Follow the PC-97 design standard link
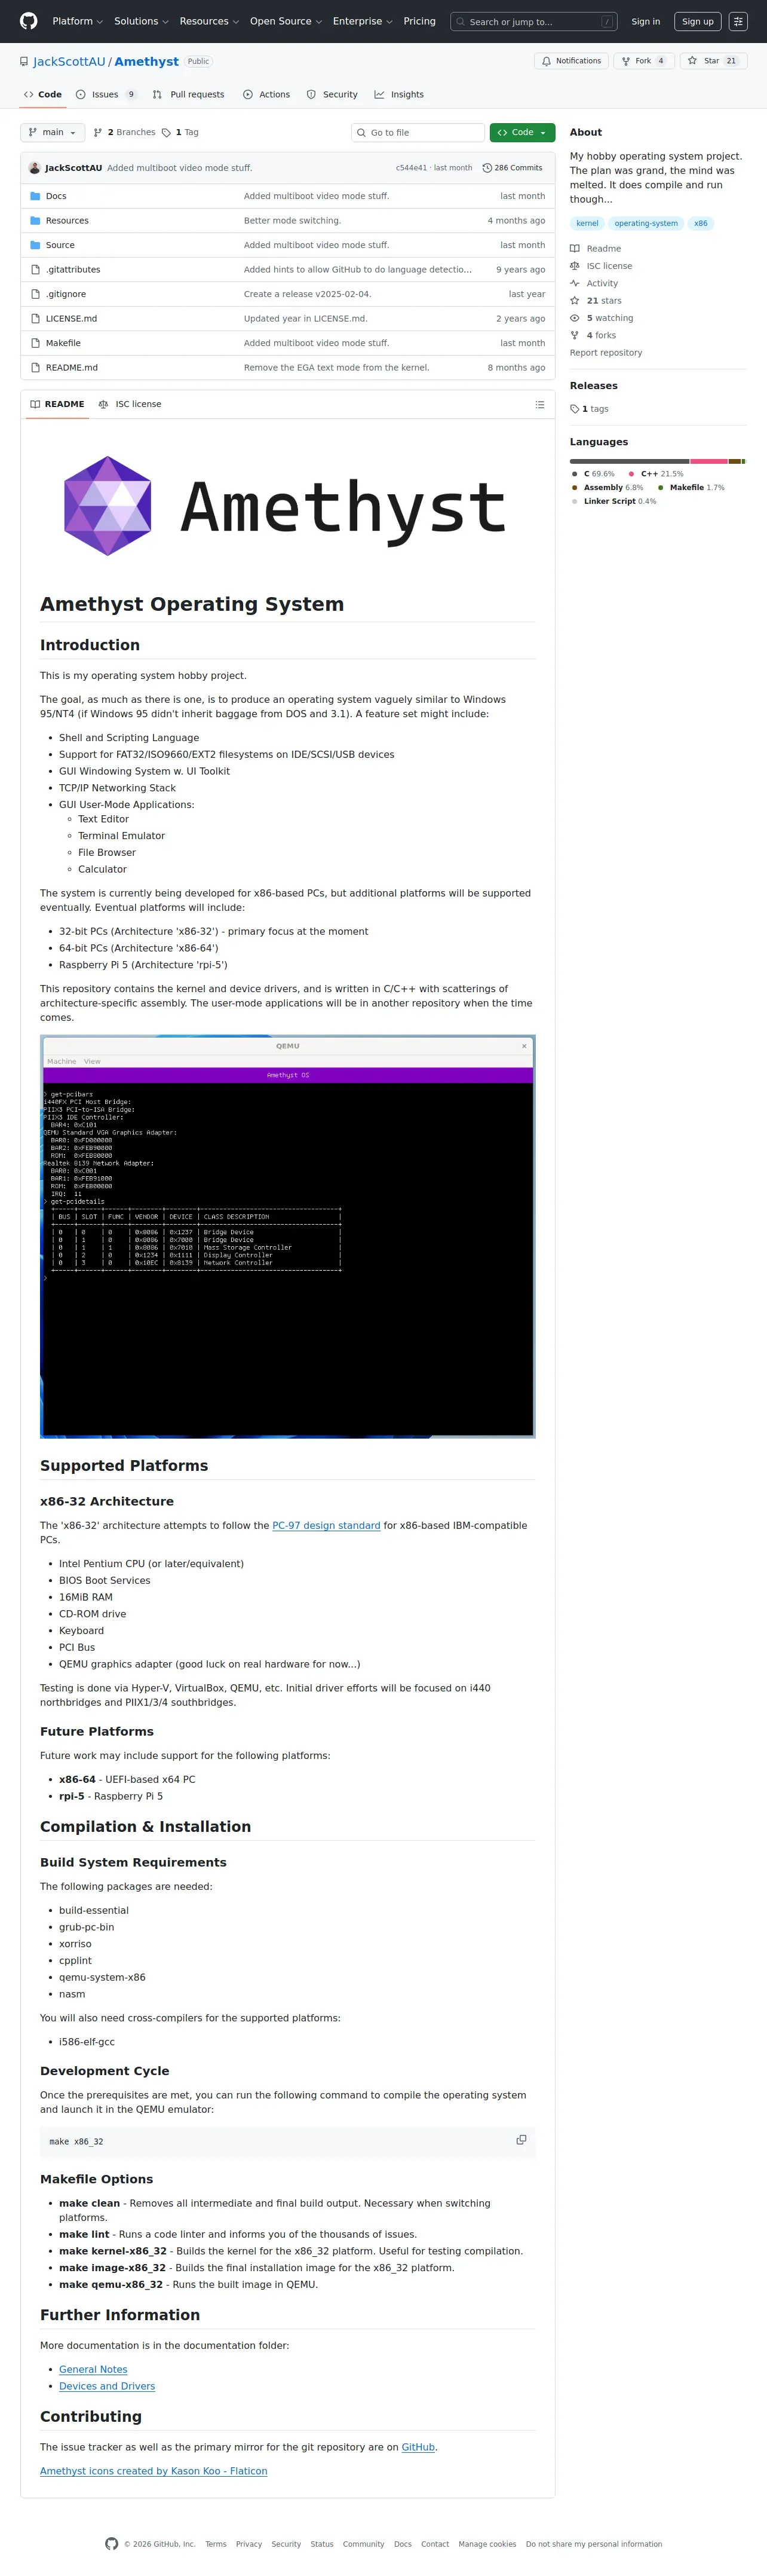The image size is (767, 2576). coord(326,1525)
